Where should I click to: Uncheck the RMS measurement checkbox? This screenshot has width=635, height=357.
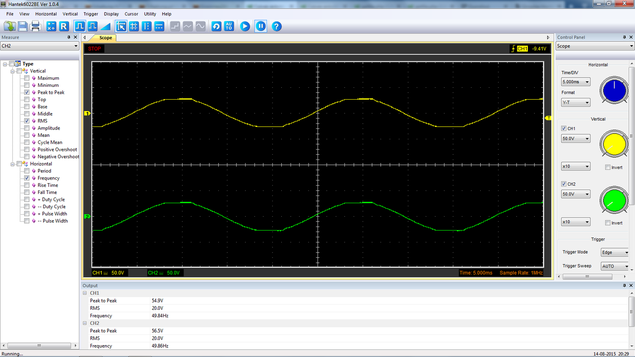click(x=27, y=121)
